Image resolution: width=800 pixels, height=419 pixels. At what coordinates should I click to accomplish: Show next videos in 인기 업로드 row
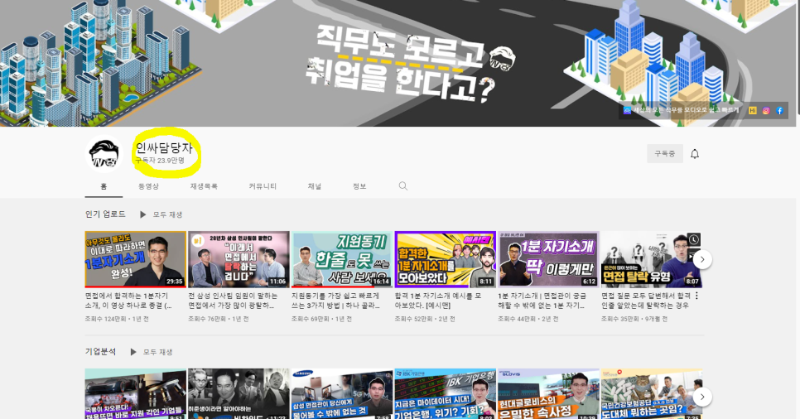coord(702,259)
